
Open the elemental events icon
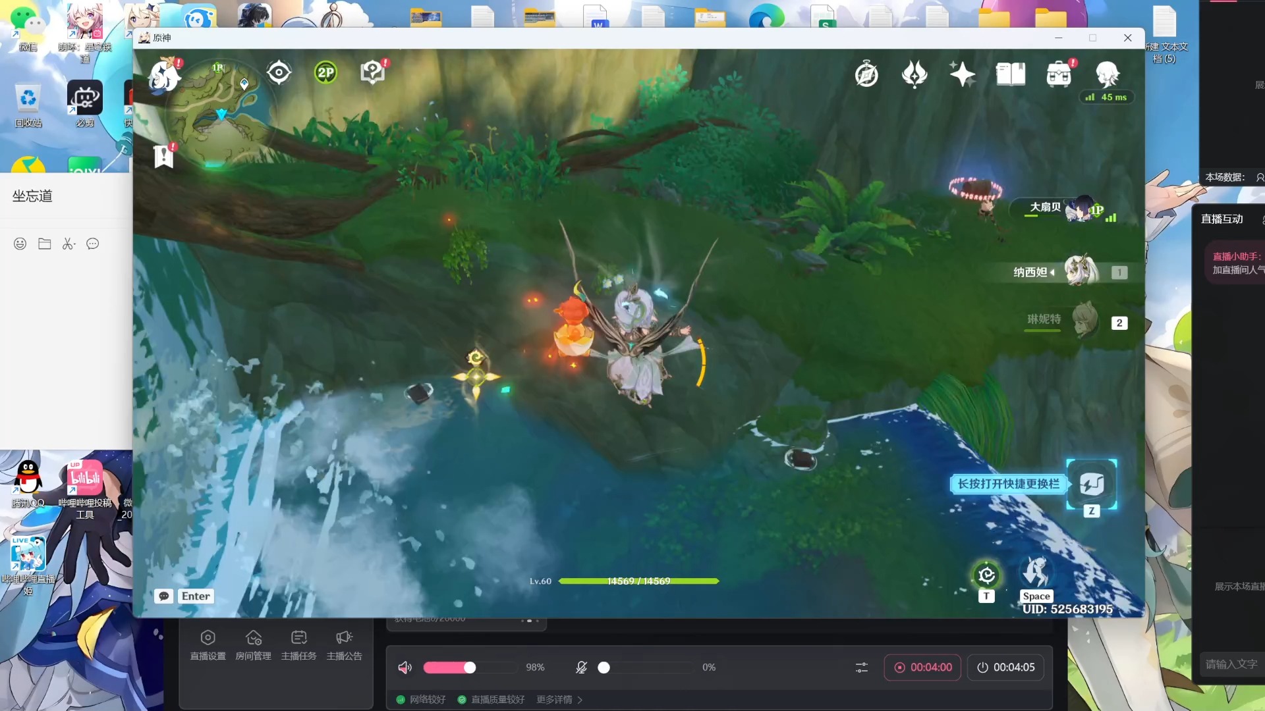[x=914, y=74]
